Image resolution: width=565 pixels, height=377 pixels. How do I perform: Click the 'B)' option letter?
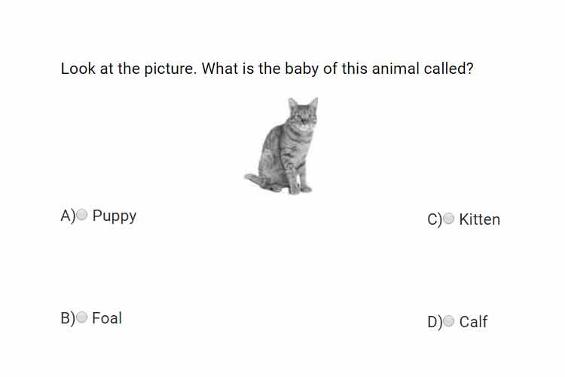tap(68, 318)
